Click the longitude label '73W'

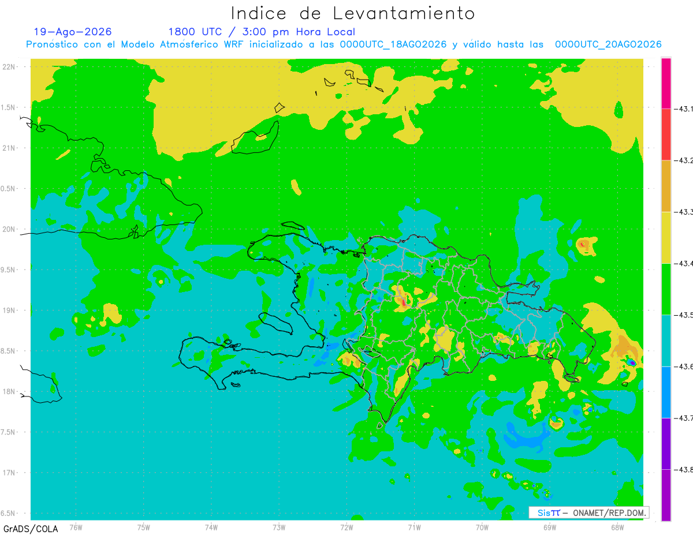pyautogui.click(x=279, y=526)
